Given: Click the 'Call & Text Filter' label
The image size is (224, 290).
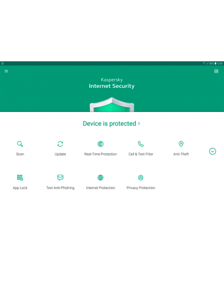Looking at the screenshot, I should click(x=141, y=154).
